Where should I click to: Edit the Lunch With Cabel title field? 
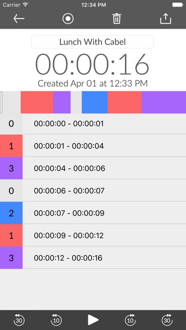(93, 42)
